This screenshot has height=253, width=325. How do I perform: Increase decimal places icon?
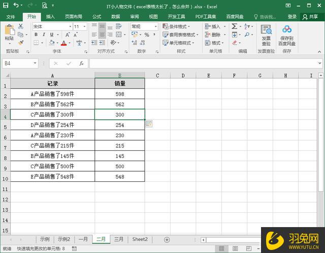pyautogui.click(x=135, y=43)
